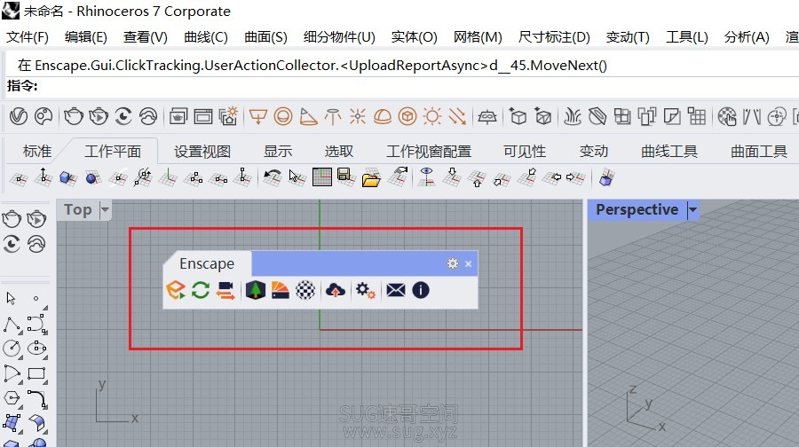Click Enscape feedback envelope icon
The image size is (799, 447).
pos(395,290)
